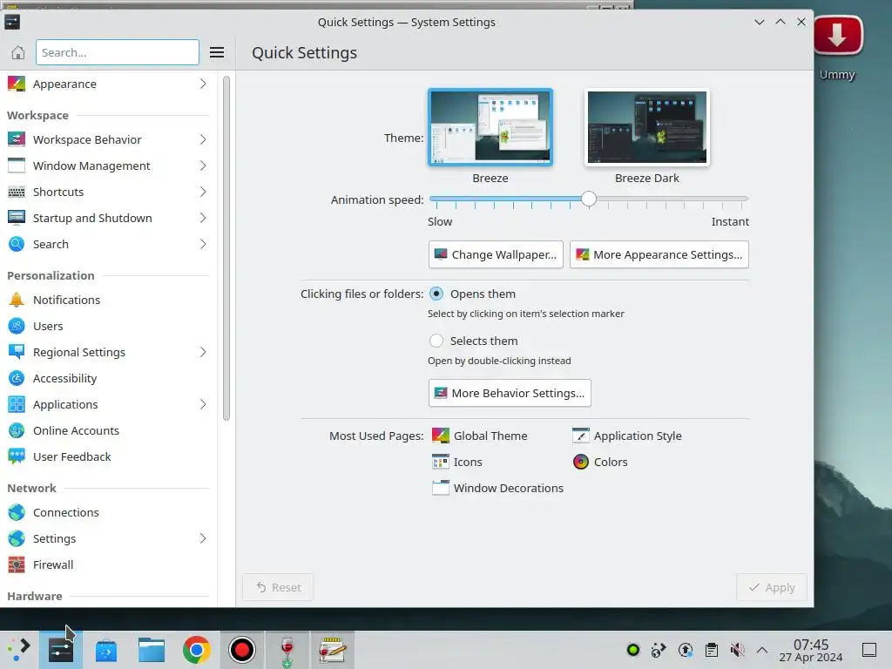Click the Users icon in sidebar

click(x=17, y=326)
